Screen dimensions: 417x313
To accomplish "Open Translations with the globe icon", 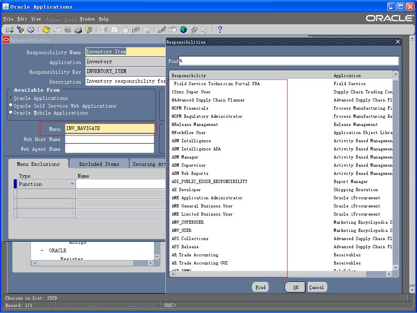I will tap(183, 29).
